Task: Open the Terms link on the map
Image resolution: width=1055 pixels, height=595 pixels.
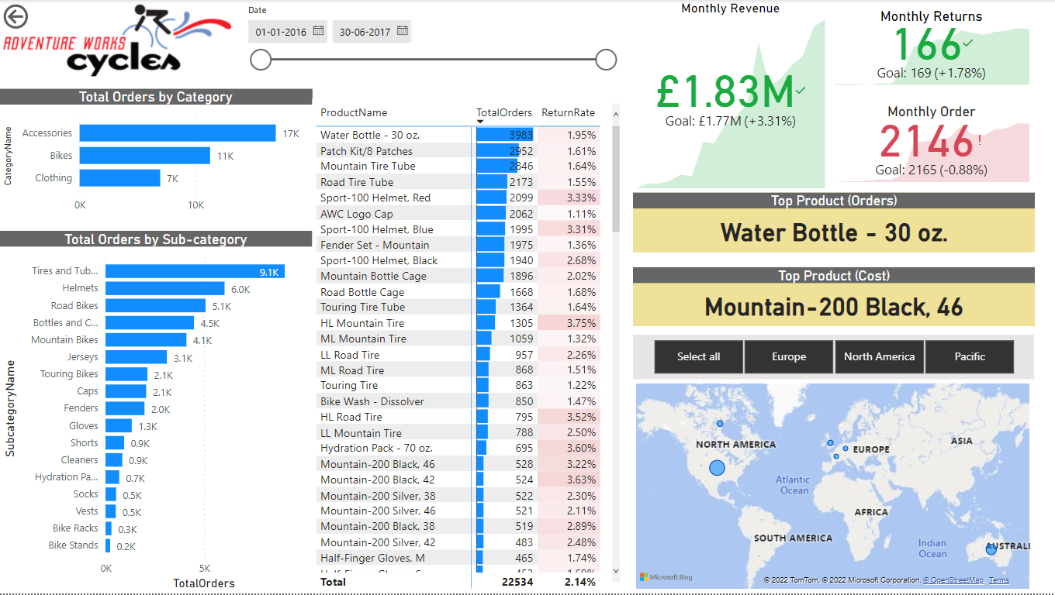Action: point(998,580)
